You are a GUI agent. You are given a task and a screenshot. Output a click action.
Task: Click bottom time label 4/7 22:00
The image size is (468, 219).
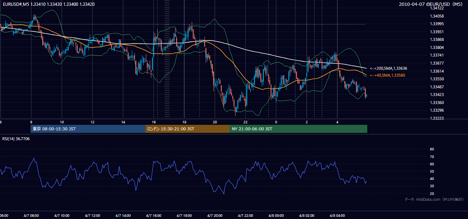245,216
